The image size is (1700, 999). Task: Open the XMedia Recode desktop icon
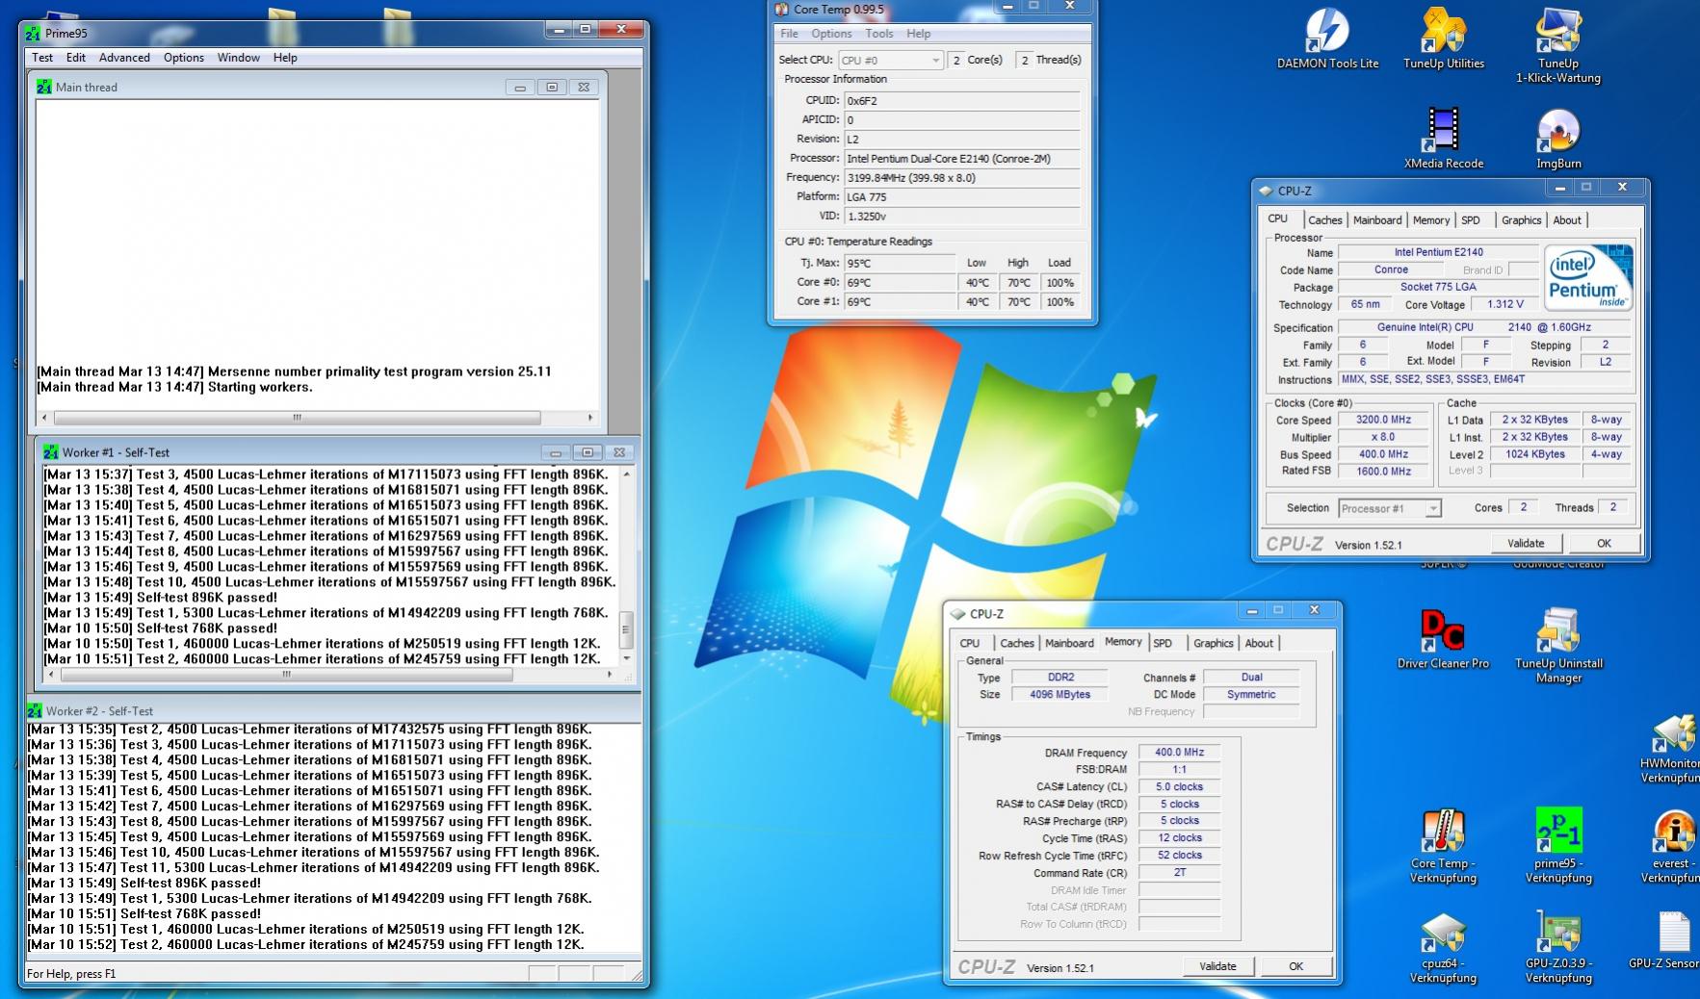(1443, 139)
